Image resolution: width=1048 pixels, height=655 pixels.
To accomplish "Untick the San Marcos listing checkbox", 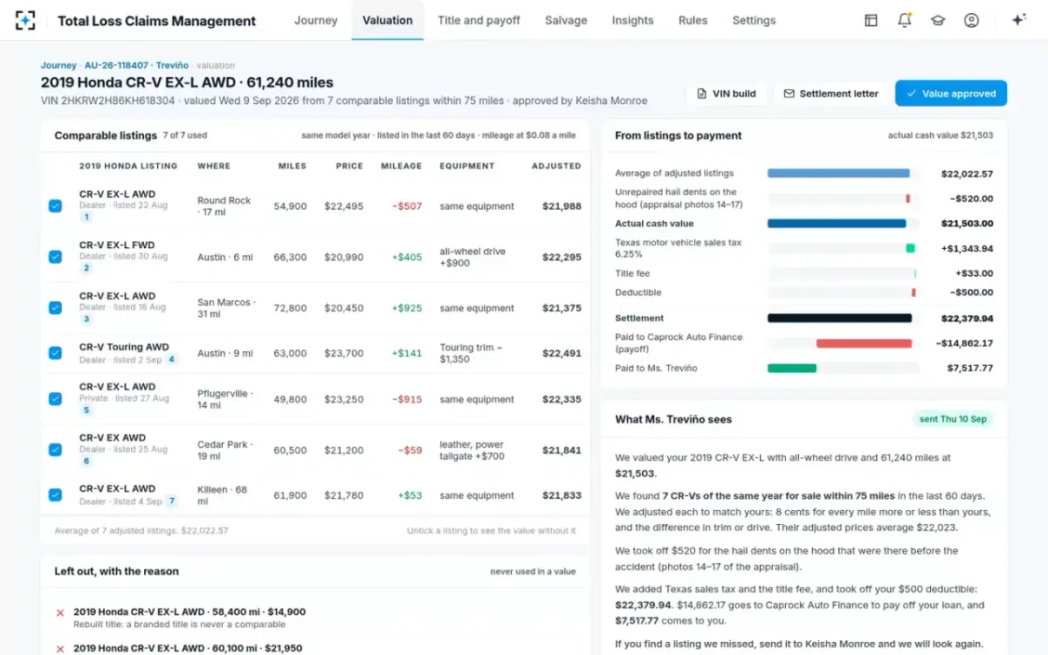I will pos(55,307).
